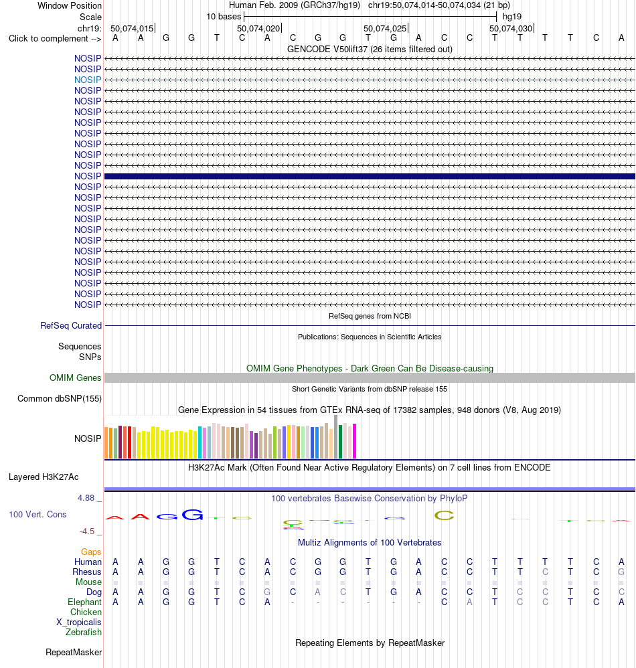Click the magenta bar in GTEx chart

pos(354,441)
